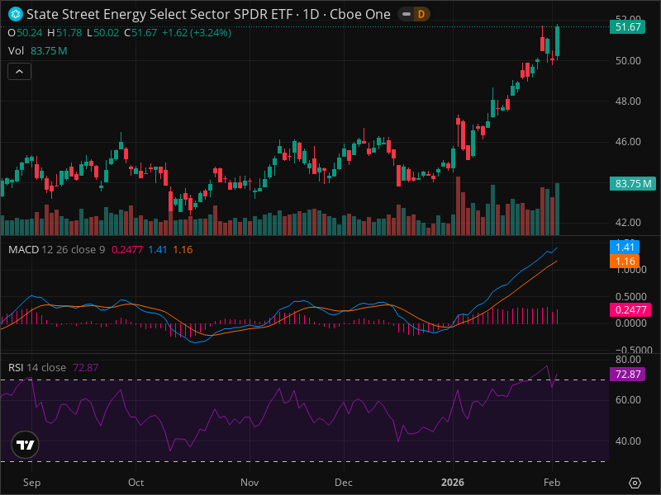Click the 60.00 RSI axis label

(x=628, y=400)
